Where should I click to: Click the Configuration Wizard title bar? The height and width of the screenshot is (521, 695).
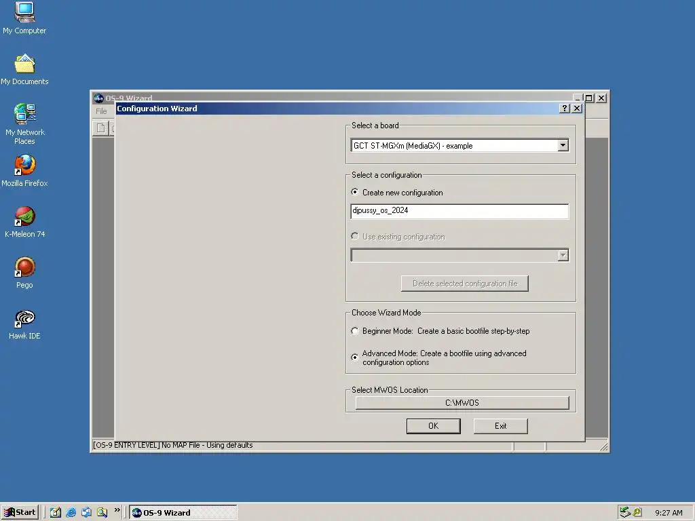coord(337,108)
